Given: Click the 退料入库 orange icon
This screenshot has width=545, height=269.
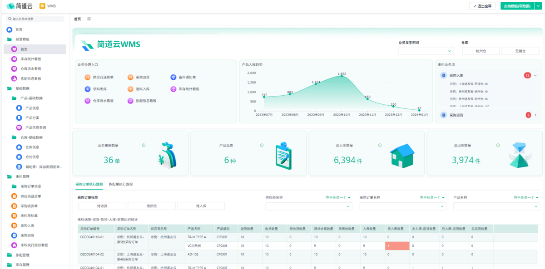Looking at the screenshot, I should (x=130, y=89).
